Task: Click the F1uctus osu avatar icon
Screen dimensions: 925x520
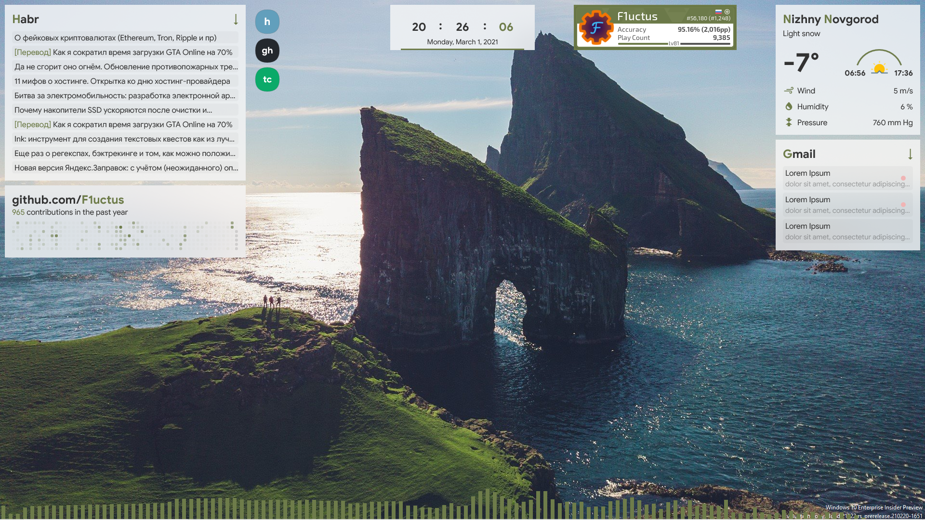Action: 596,27
